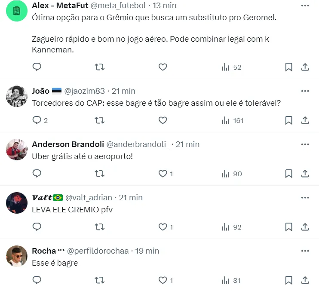Visit @perfildorochaa profile handle
The width and height of the screenshot is (319, 291).
coord(98,251)
